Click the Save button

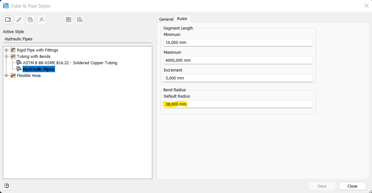(322, 186)
